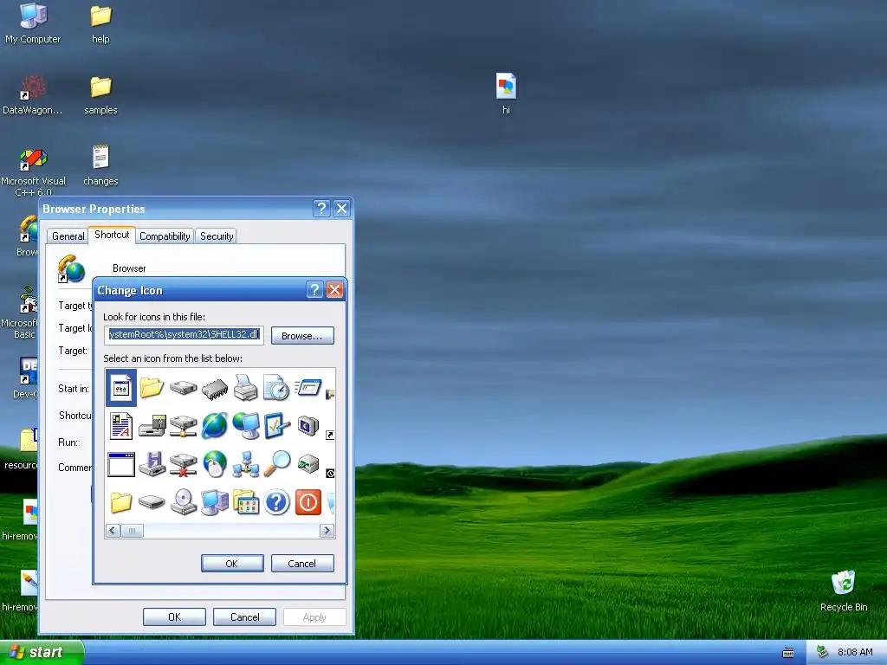Choose the Internet Explorer globe icon
Viewport: 887px width, 665px height.
pos(215,426)
